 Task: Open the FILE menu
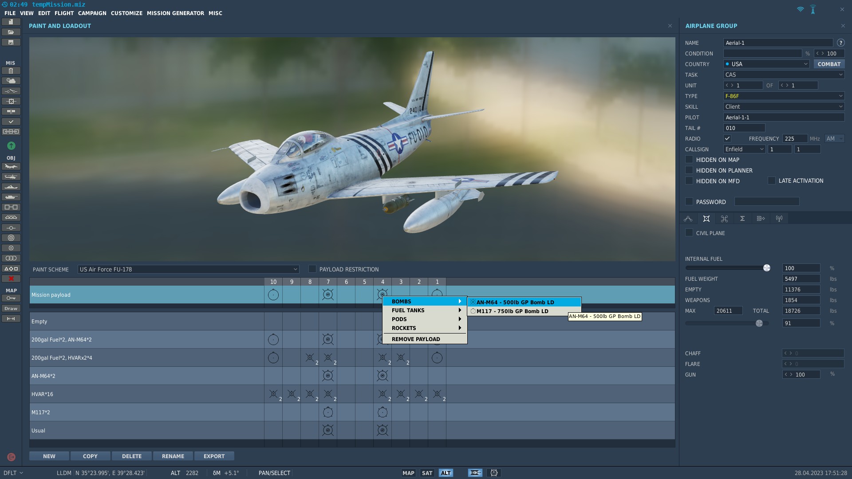[10, 13]
